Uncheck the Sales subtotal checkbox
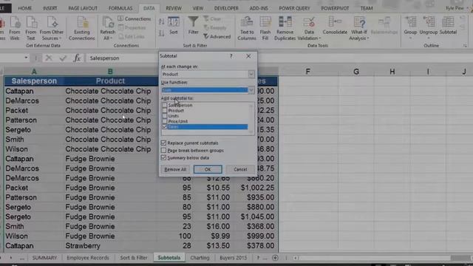The height and width of the screenshot is (266, 473). tap(164, 126)
